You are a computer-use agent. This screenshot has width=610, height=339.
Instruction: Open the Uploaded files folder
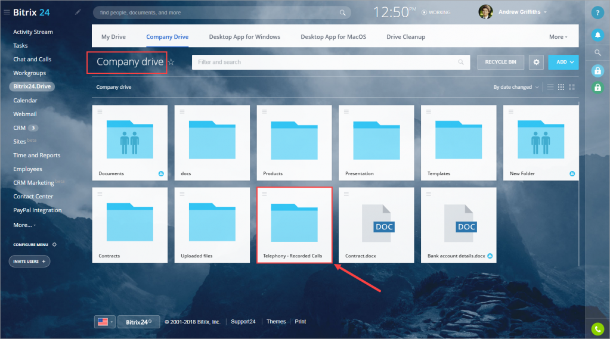click(212, 225)
